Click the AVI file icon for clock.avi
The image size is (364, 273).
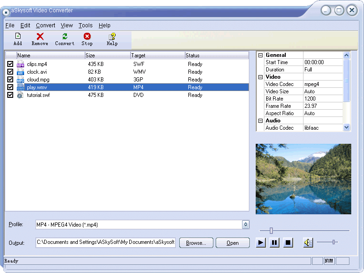[20, 71]
